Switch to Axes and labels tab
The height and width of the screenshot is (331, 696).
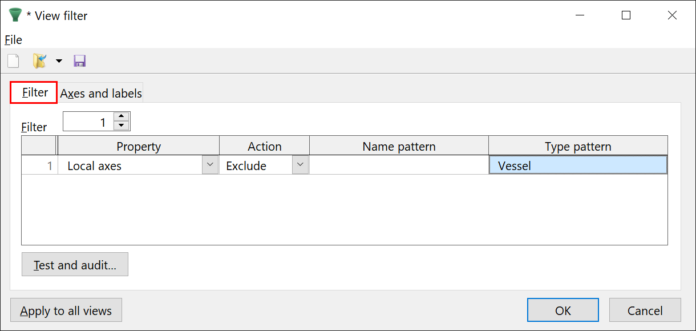tap(101, 93)
